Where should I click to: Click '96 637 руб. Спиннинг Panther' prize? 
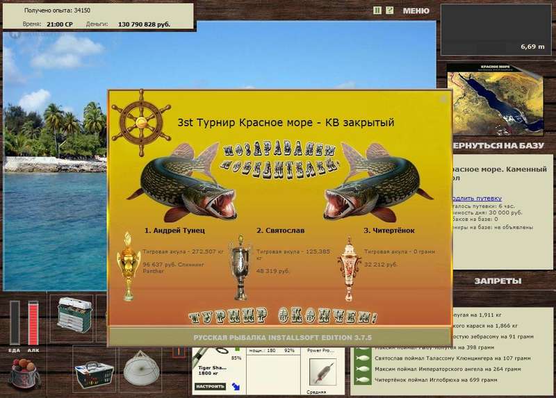pos(173,267)
